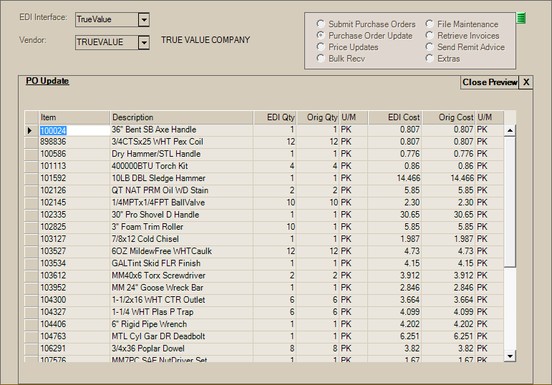This screenshot has width=552, height=385.
Task: Click description Dry Hammer/STL Handle
Action: pyautogui.click(x=156, y=154)
